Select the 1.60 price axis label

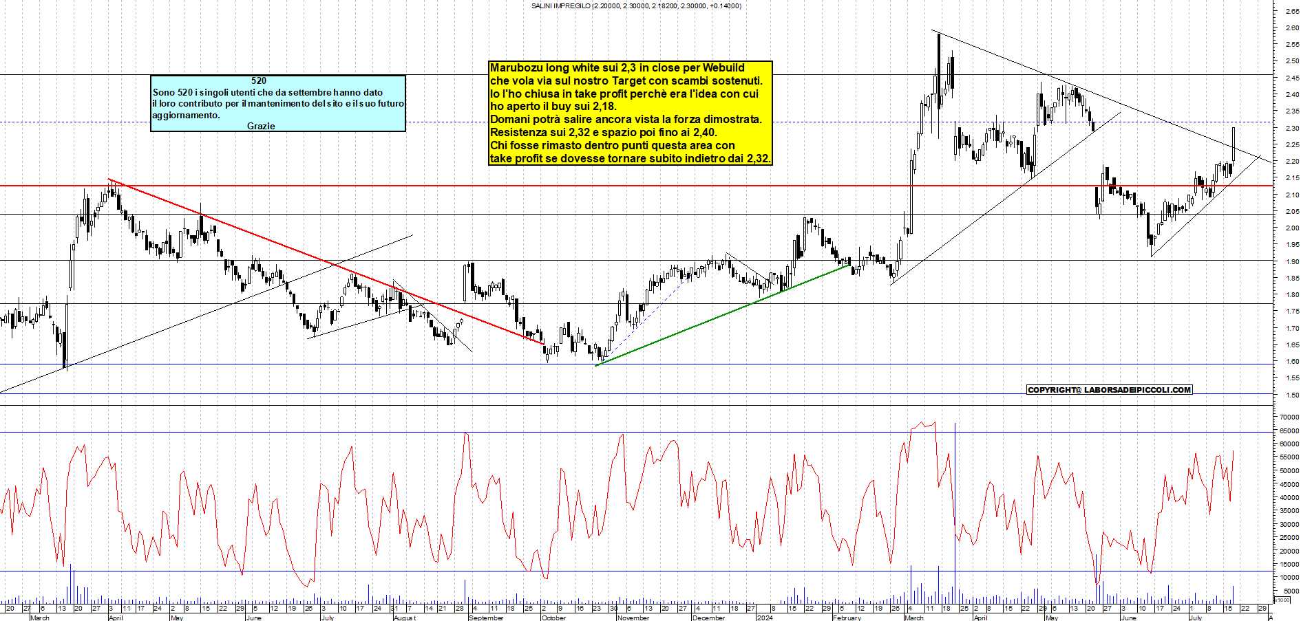(1292, 362)
